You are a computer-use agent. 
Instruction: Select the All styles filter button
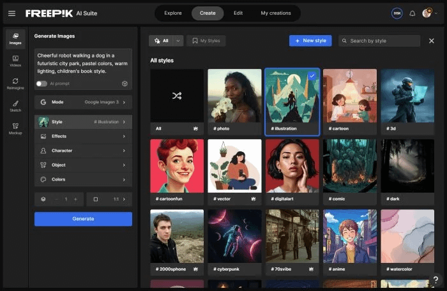pos(161,41)
